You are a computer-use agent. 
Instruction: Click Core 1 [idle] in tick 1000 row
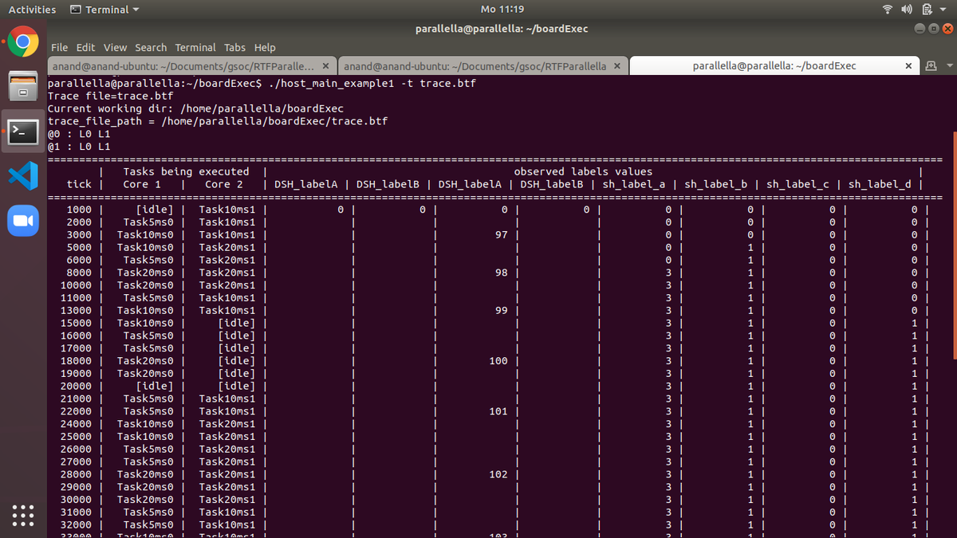tap(155, 210)
